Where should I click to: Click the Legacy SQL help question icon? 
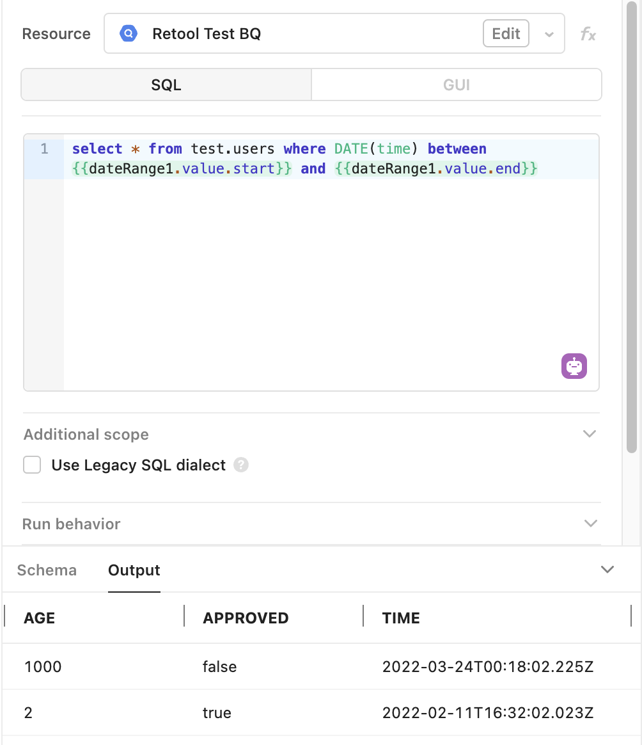coord(241,465)
